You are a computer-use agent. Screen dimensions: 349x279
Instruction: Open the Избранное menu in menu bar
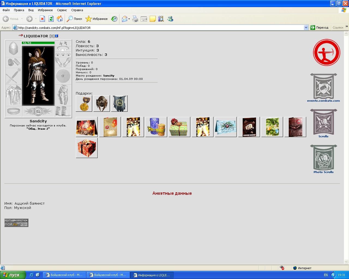point(45,10)
